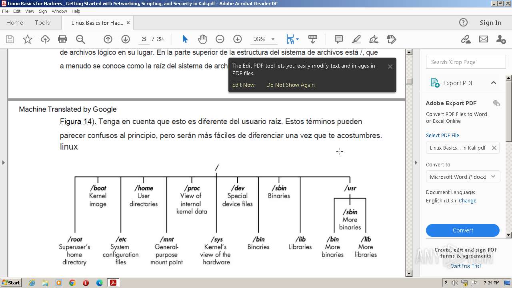Expand the left navigation pane
This screenshot has height=288, width=512.
[4, 162]
